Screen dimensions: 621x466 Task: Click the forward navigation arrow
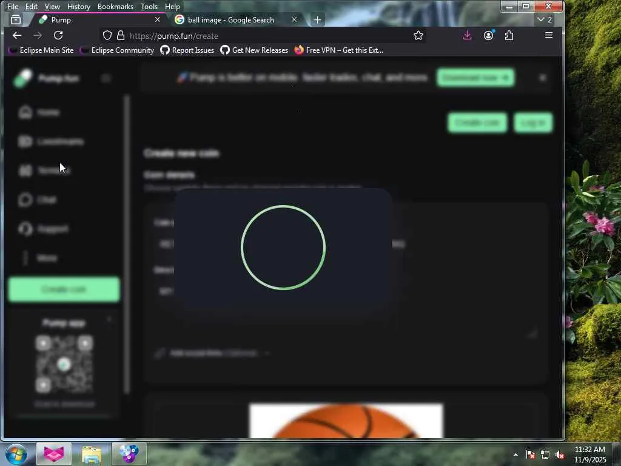pos(38,36)
